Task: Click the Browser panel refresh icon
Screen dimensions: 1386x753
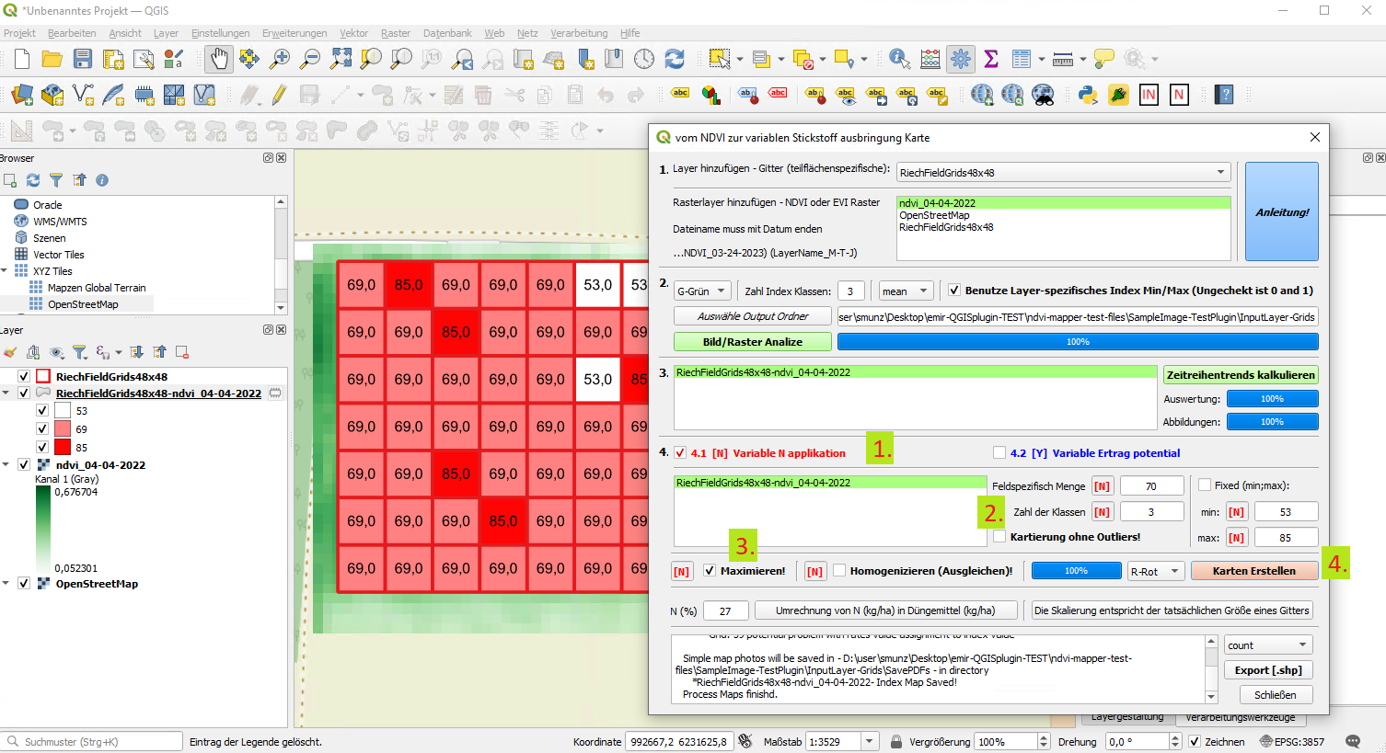Action: tap(33, 180)
